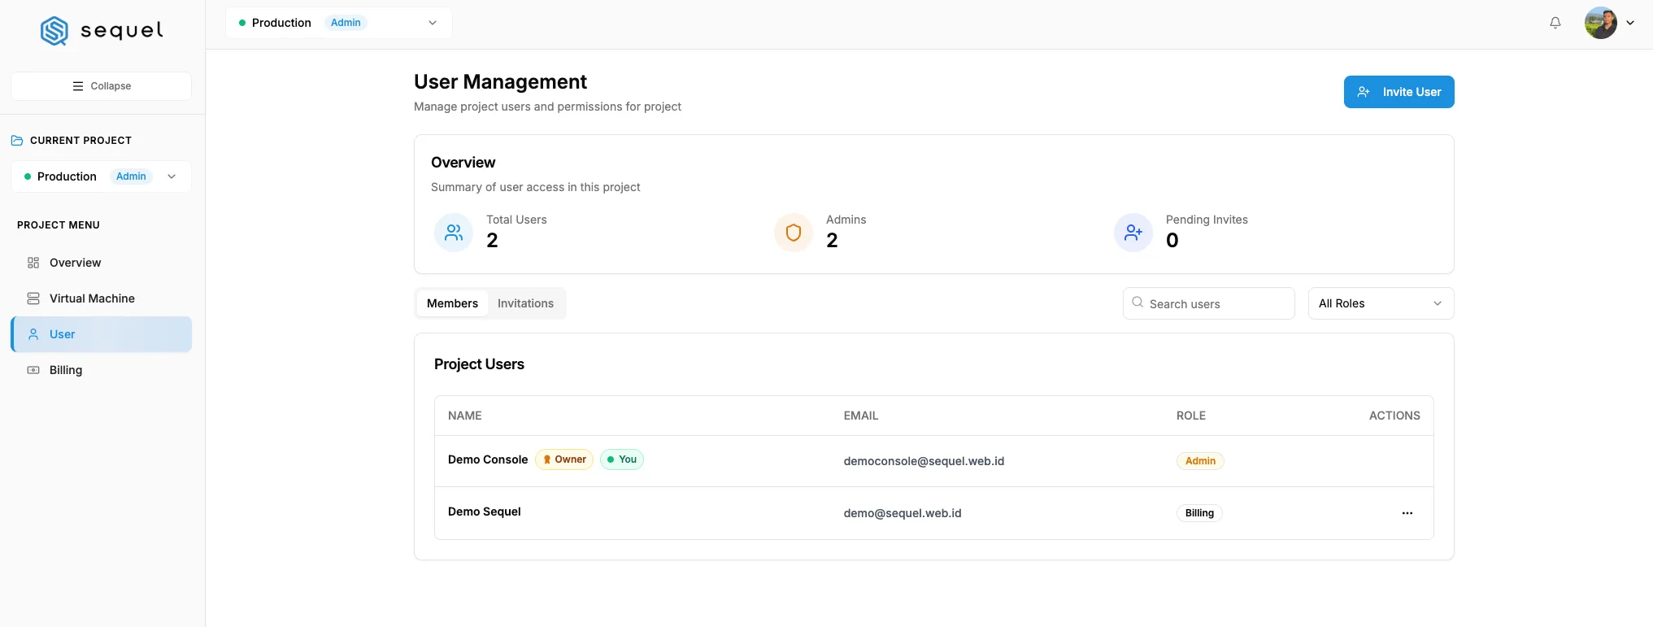Click the Billing card icon
The height and width of the screenshot is (627, 1653).
tap(33, 370)
